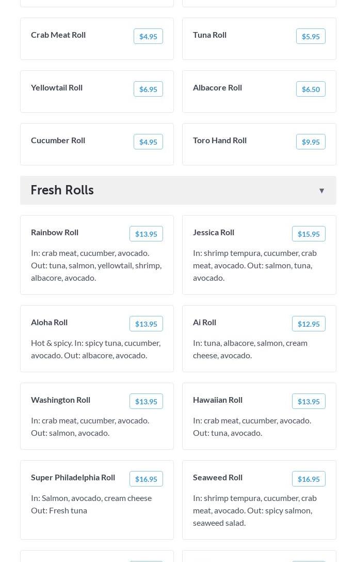The image size is (356, 562).
Task: Open the Super Philadelphia Roll item
Action: coord(73,477)
